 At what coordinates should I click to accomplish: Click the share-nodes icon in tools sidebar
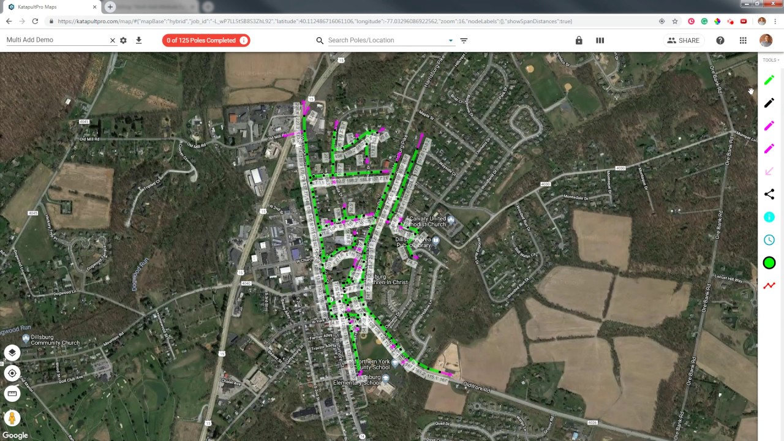click(769, 194)
